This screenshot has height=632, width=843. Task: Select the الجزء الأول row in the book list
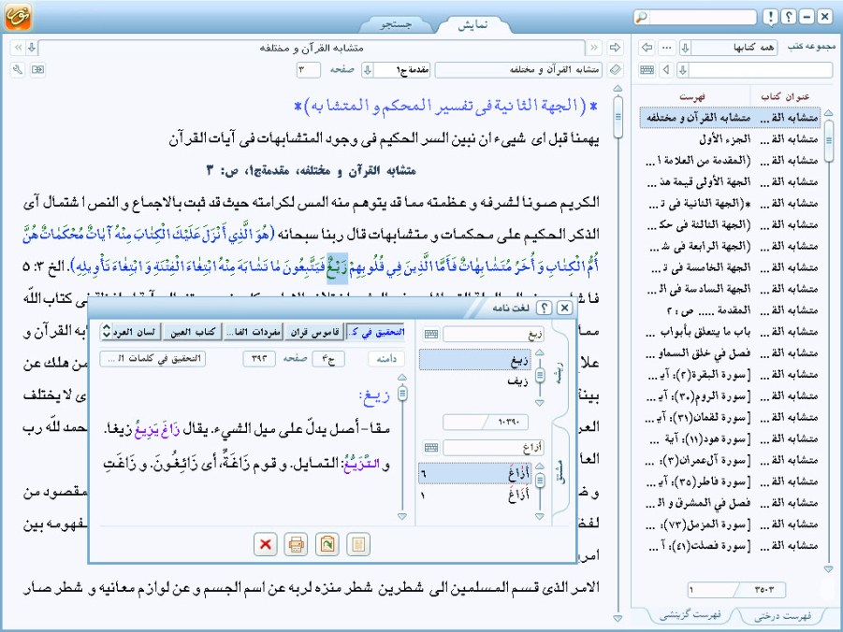point(731,139)
